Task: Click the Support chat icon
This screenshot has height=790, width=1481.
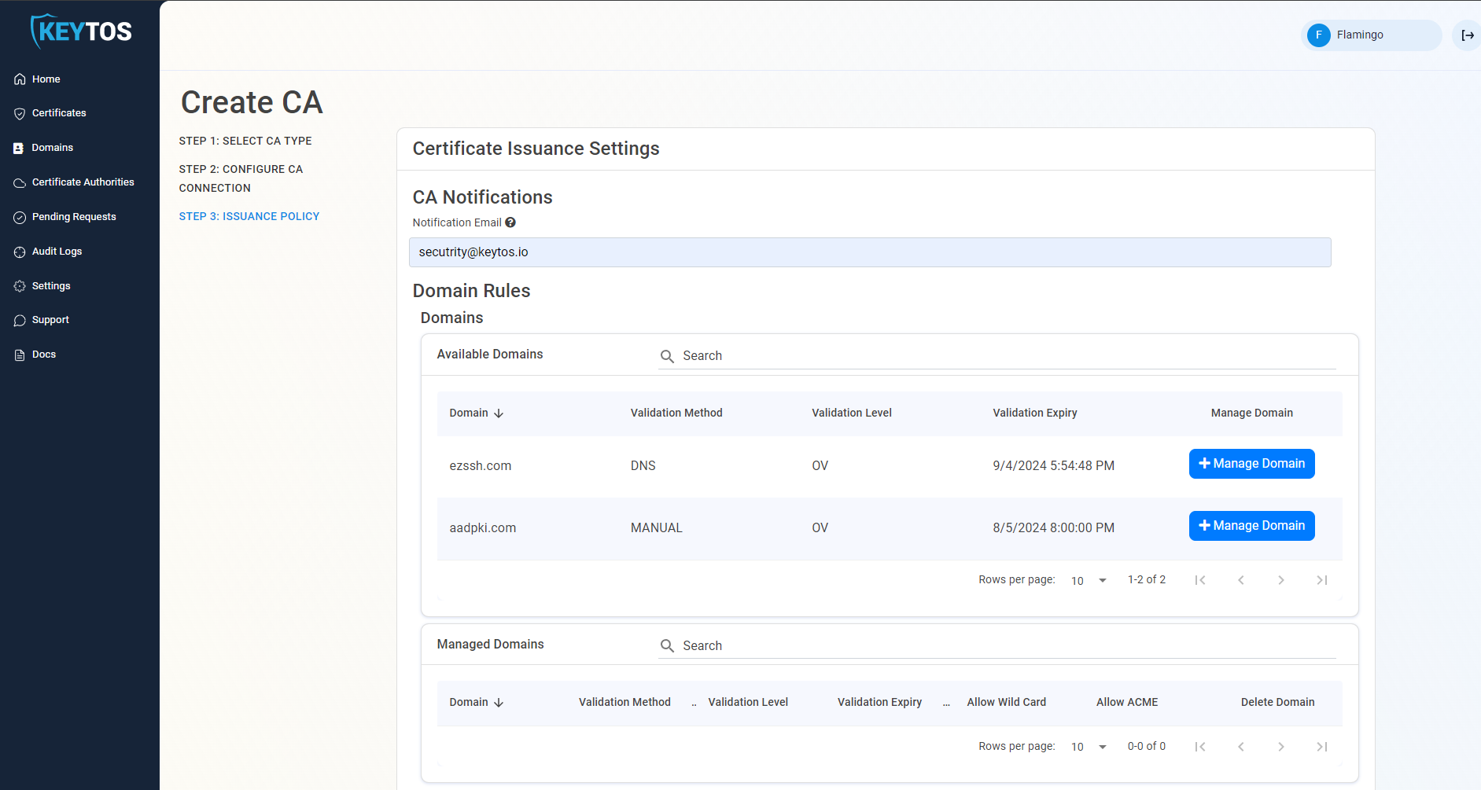Action: 20,320
